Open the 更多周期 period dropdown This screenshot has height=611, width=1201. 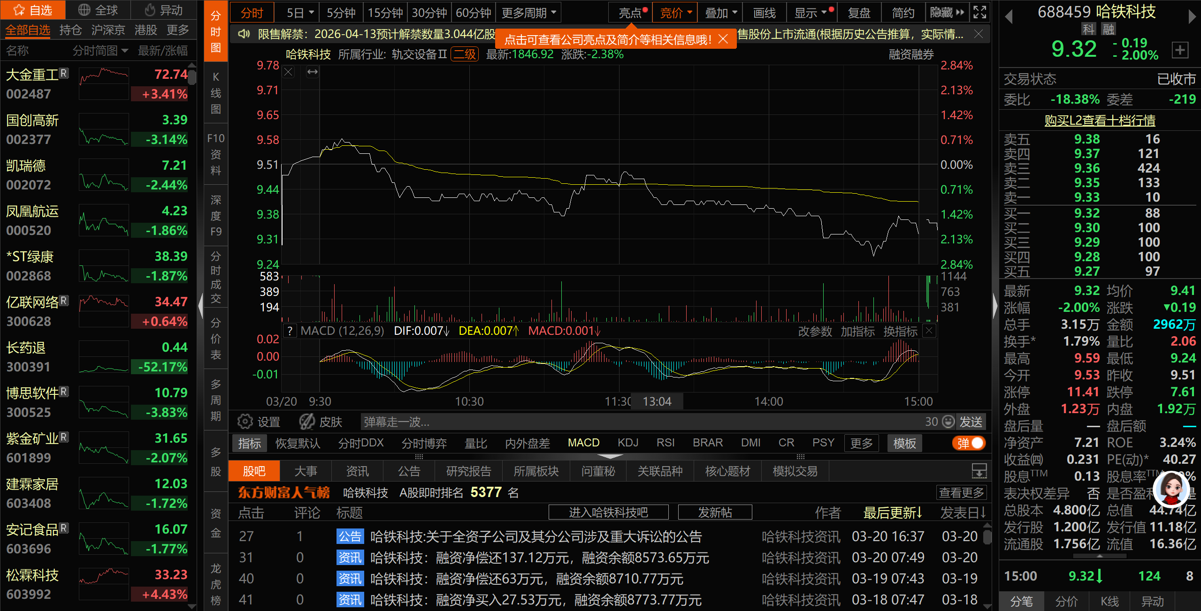pos(528,13)
